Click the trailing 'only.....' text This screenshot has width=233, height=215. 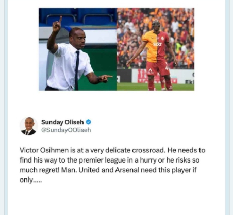[x=31, y=180]
